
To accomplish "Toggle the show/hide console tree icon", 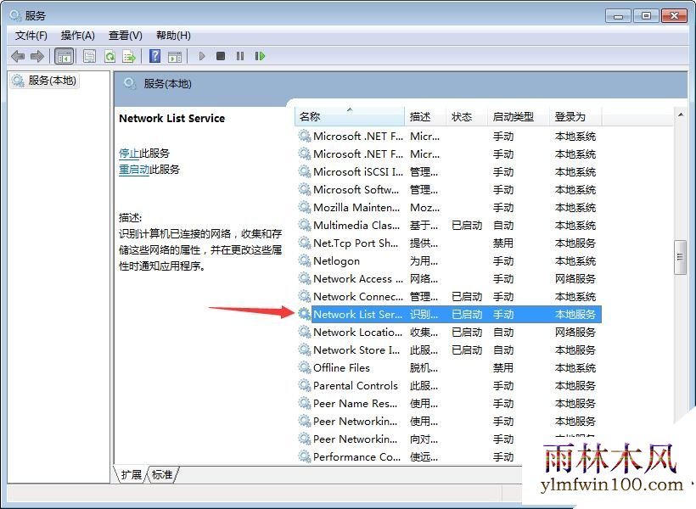I will coord(64,56).
